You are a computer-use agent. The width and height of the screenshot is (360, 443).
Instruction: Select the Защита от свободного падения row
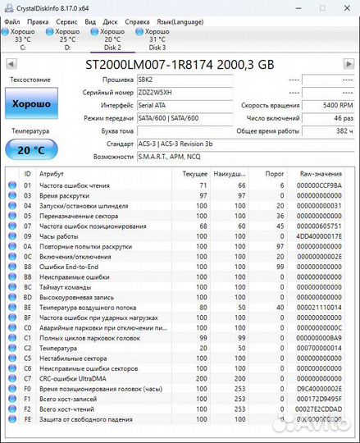coord(175,419)
